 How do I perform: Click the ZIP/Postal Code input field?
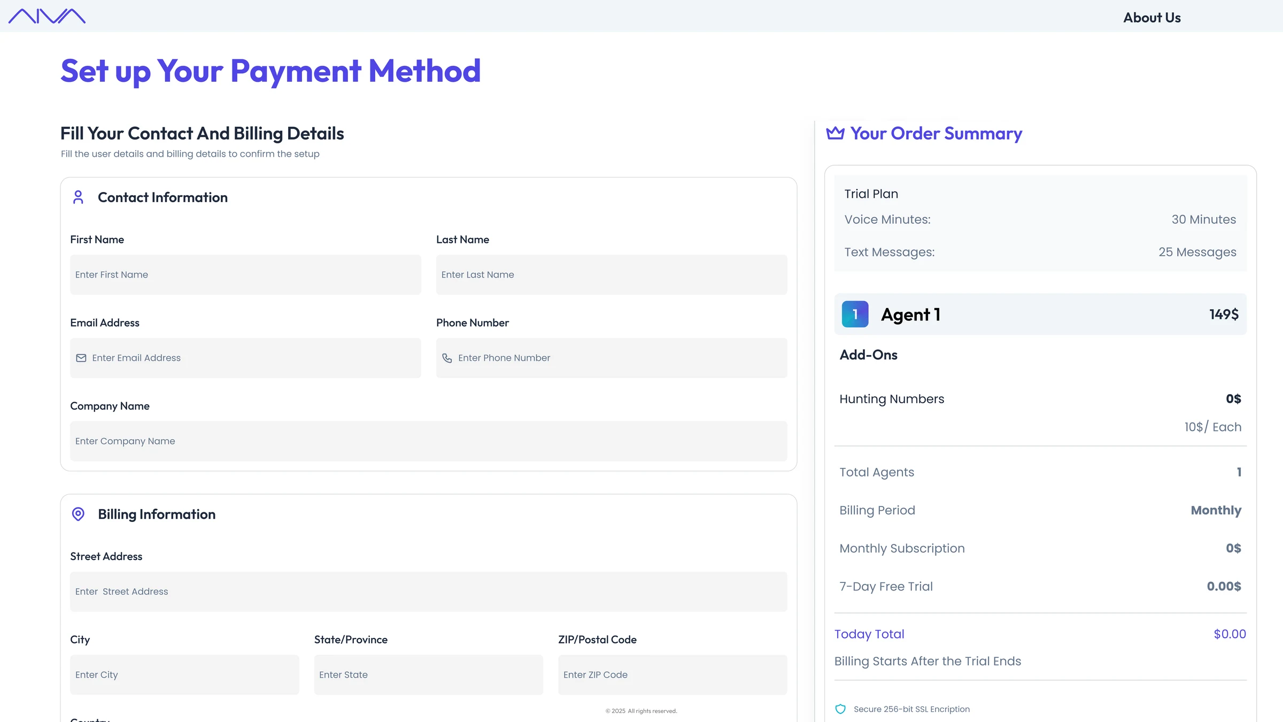click(x=673, y=675)
